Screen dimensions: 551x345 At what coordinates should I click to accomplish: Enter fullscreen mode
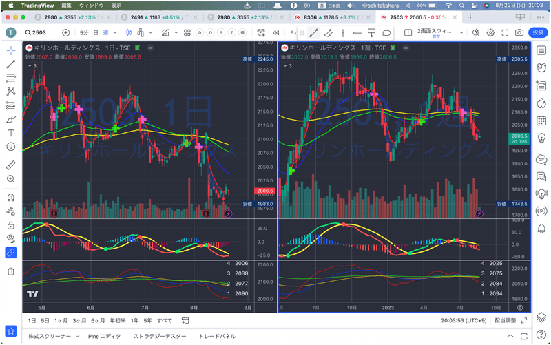coord(505,32)
